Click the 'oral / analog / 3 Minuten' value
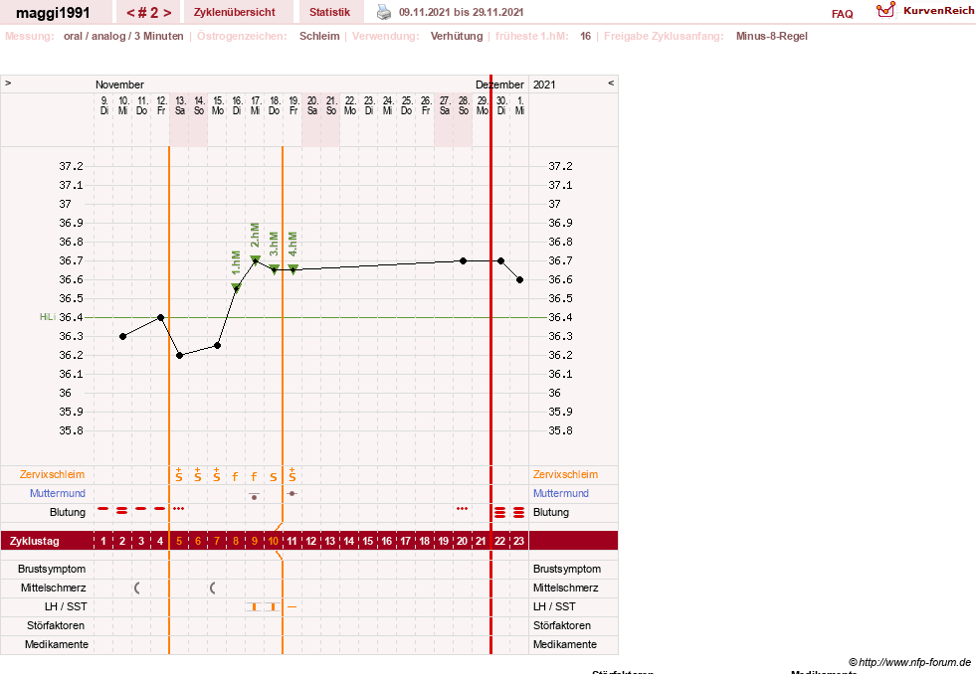 click(x=123, y=36)
